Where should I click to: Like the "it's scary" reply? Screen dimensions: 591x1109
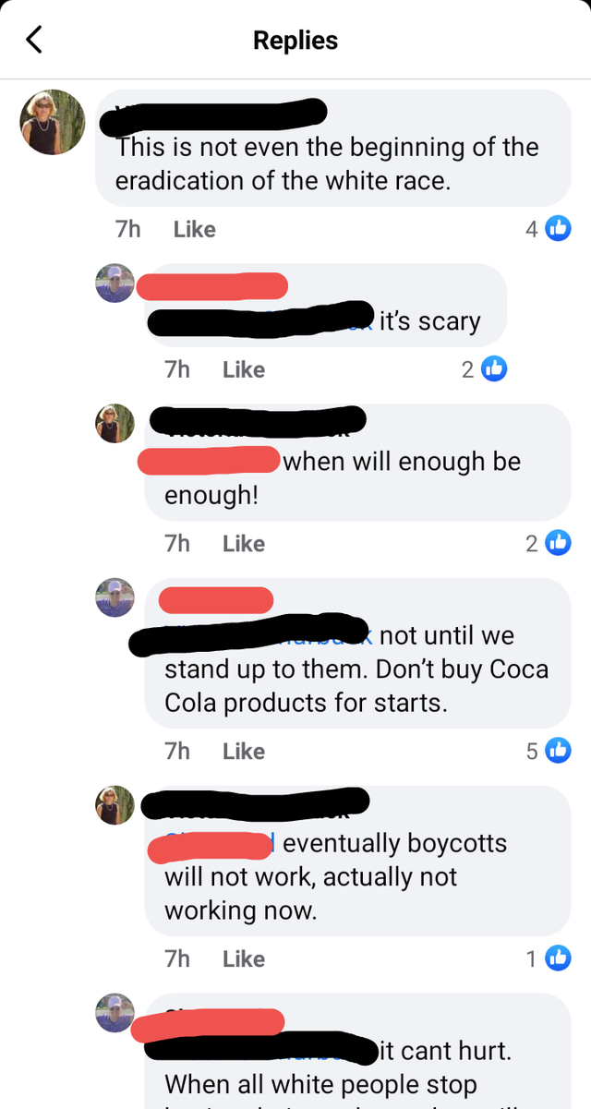[x=244, y=369]
